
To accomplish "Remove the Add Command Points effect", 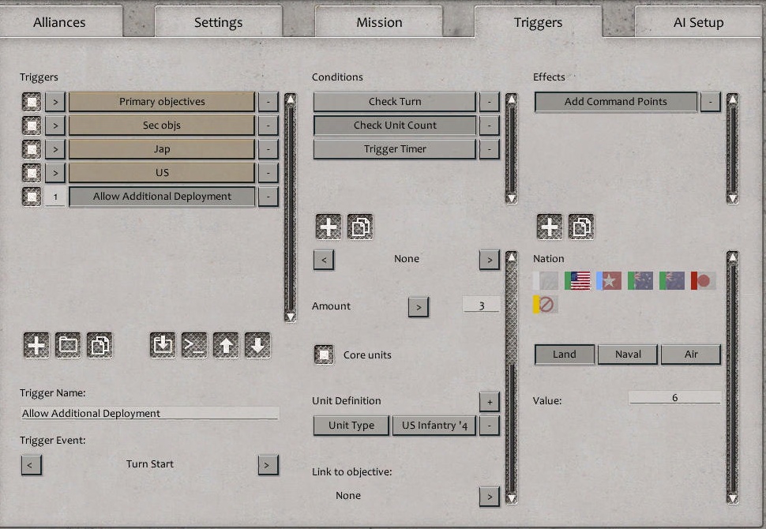I will pos(711,102).
